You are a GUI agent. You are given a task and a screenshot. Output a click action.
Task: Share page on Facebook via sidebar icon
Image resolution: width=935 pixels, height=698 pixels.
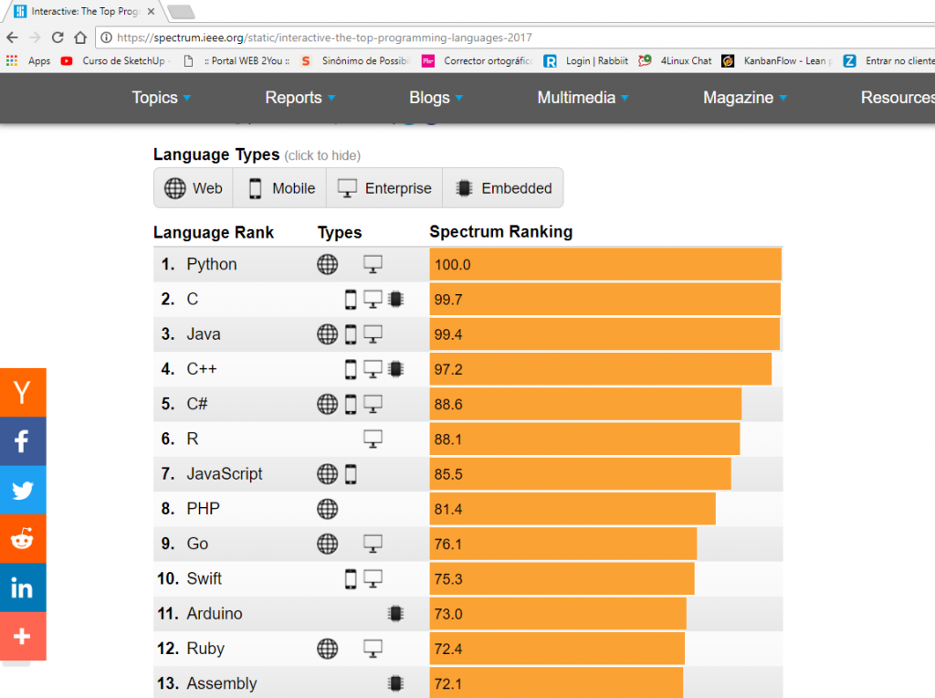(23, 442)
